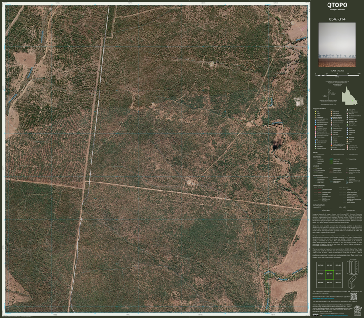Open the QTopo application URL link
Screen dimensions: 364x318
pos(324,298)
